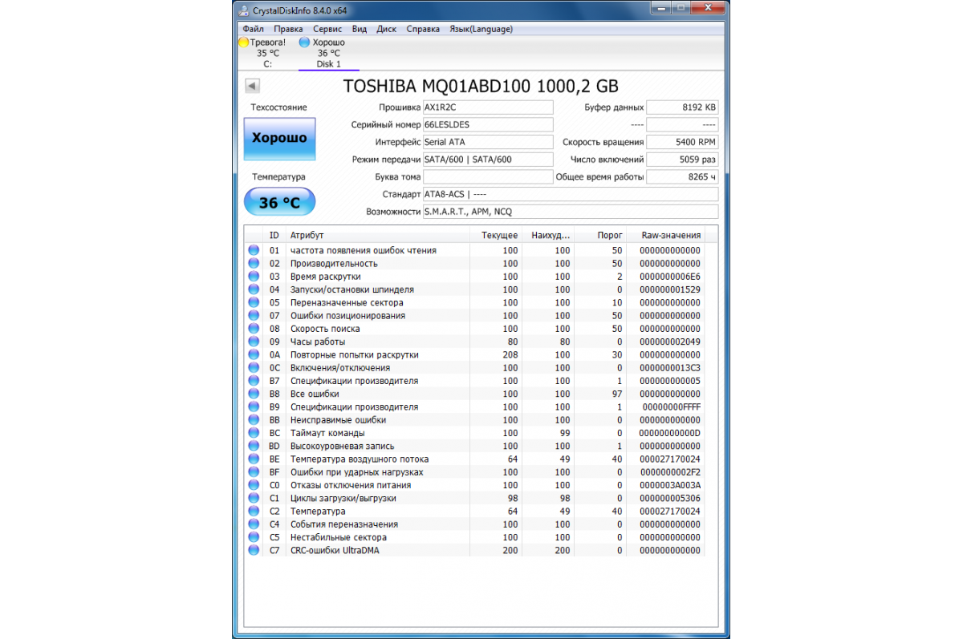Click the serial number field 66LESLDES
Image resolution: width=963 pixels, height=639 pixels.
488,124
